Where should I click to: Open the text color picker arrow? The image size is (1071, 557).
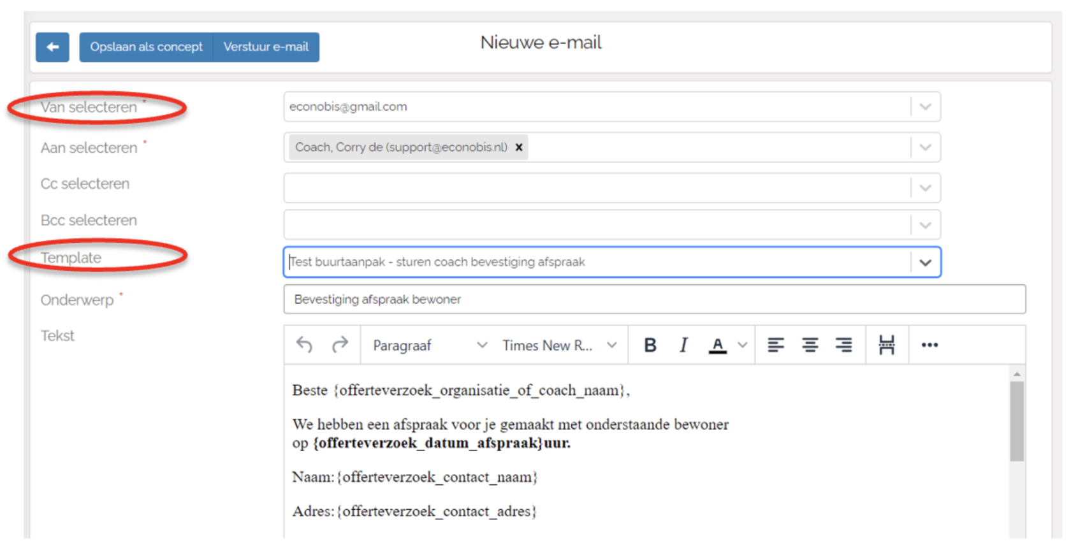point(743,345)
